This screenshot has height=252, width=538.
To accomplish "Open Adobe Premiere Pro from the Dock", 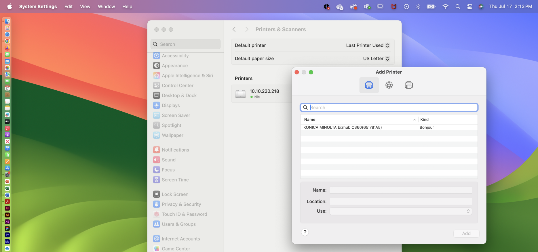I will [x=7, y=235].
